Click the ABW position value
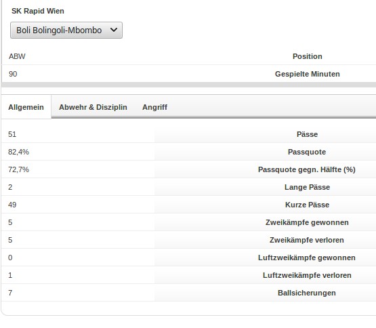 (x=17, y=56)
